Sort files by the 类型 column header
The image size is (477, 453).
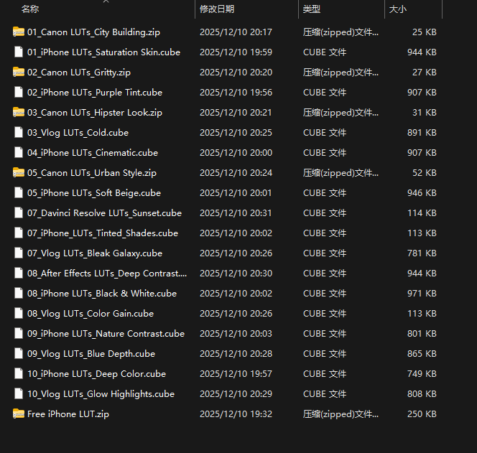click(x=312, y=9)
